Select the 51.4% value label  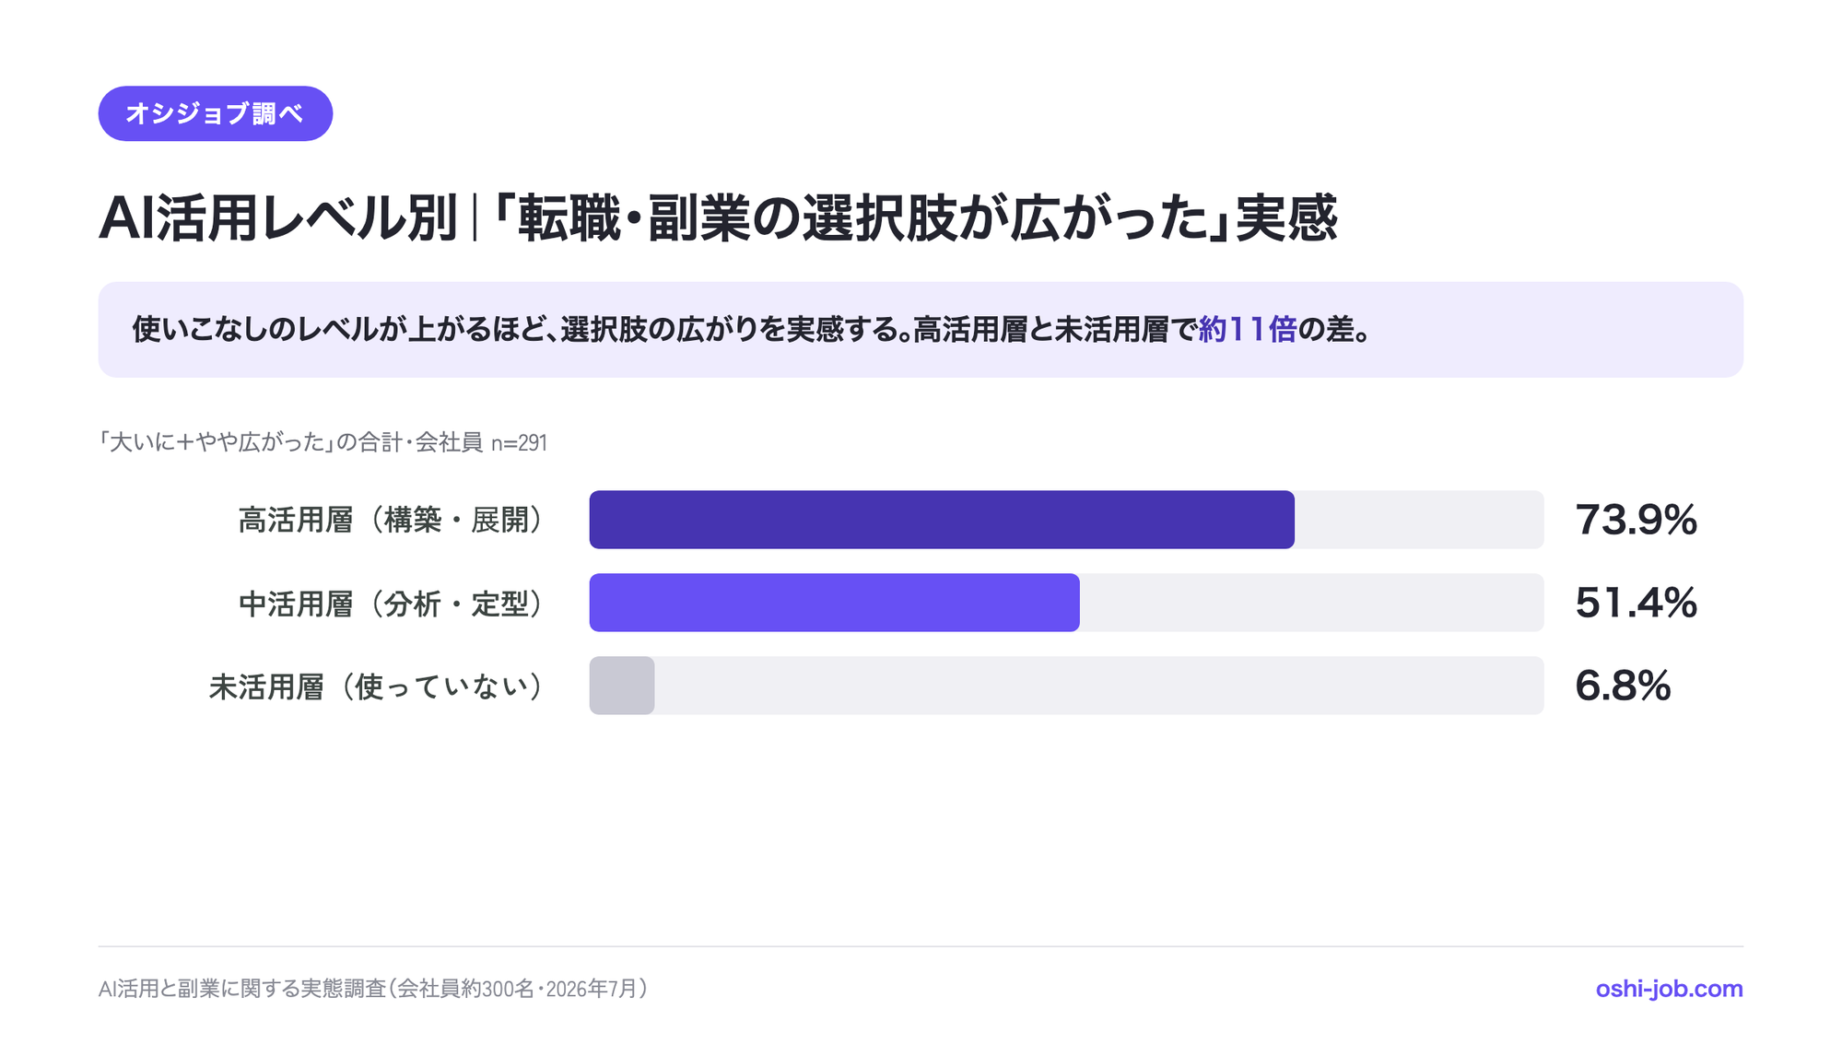pos(1636,603)
